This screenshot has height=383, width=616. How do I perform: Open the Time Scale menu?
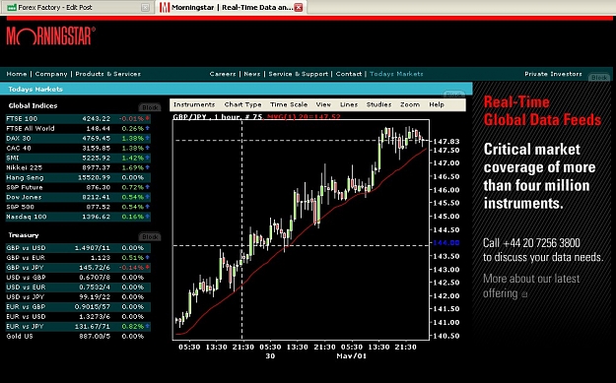tap(289, 104)
